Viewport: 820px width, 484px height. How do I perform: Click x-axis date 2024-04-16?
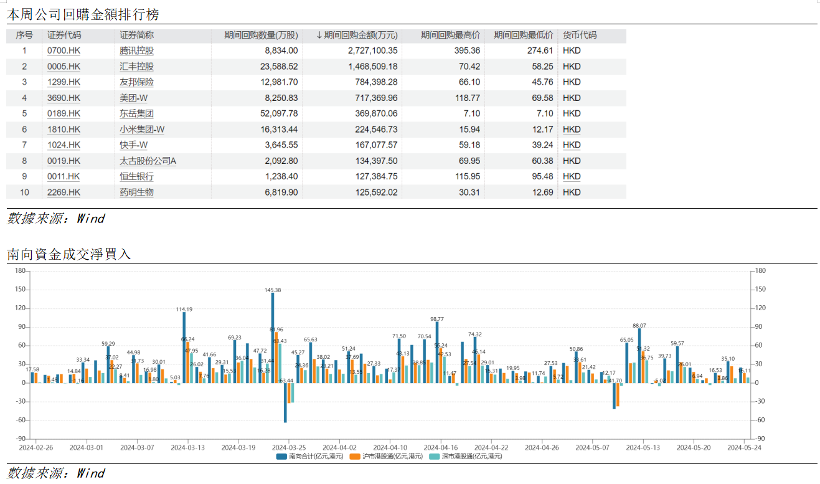tap(441, 447)
